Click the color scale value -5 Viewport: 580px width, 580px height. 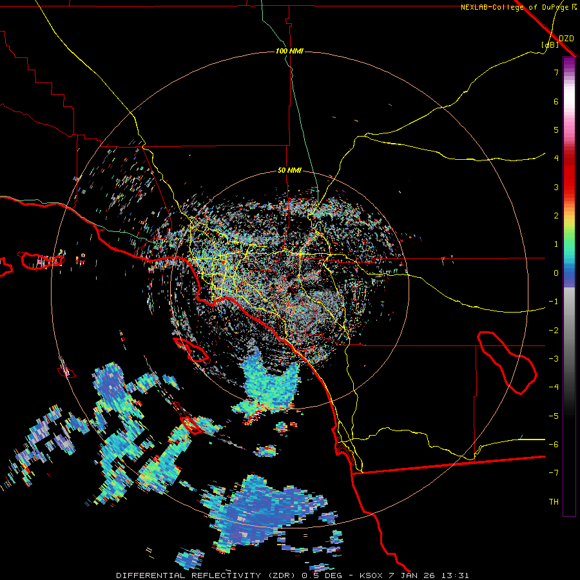(554, 416)
